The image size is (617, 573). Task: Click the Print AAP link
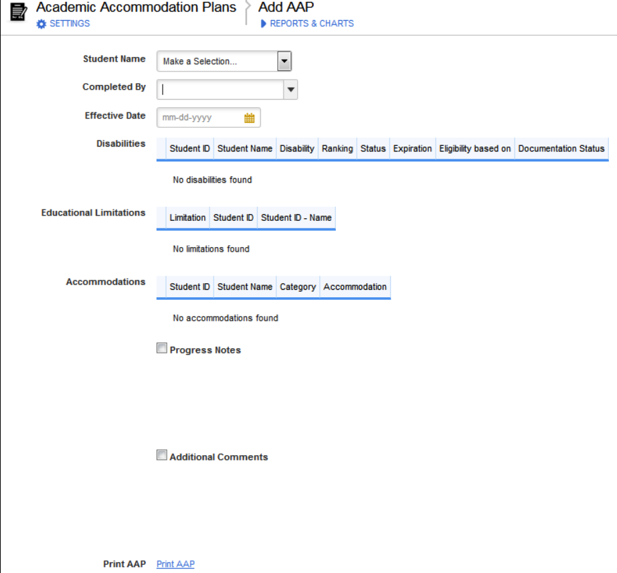click(175, 564)
